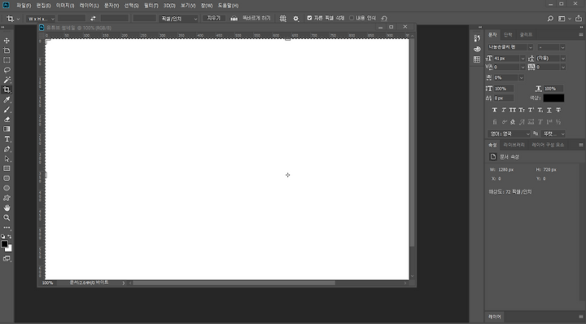The image size is (586, 324).
Task: Select the Hand tool
Action: 7,208
